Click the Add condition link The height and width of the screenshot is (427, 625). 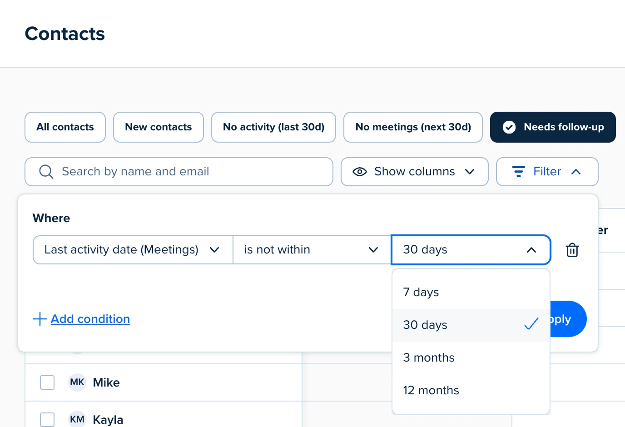point(90,319)
